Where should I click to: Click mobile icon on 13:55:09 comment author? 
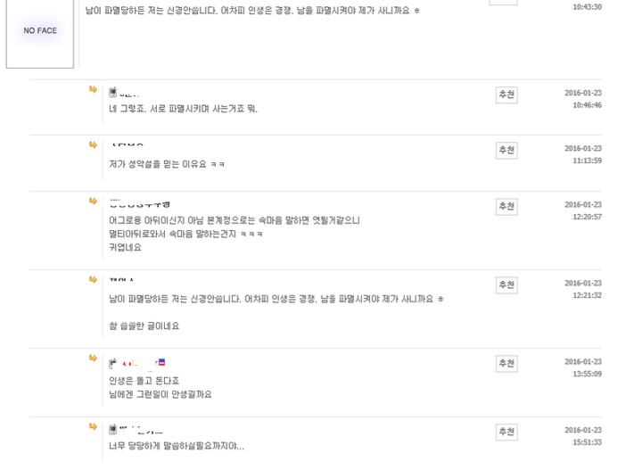(113, 362)
